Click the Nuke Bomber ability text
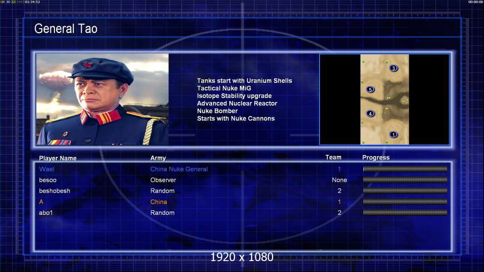484x272 pixels. click(217, 111)
